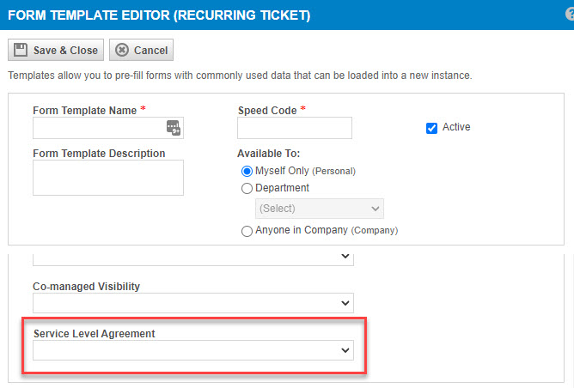Click the Save & Close button
This screenshot has width=574, height=388.
[56, 50]
